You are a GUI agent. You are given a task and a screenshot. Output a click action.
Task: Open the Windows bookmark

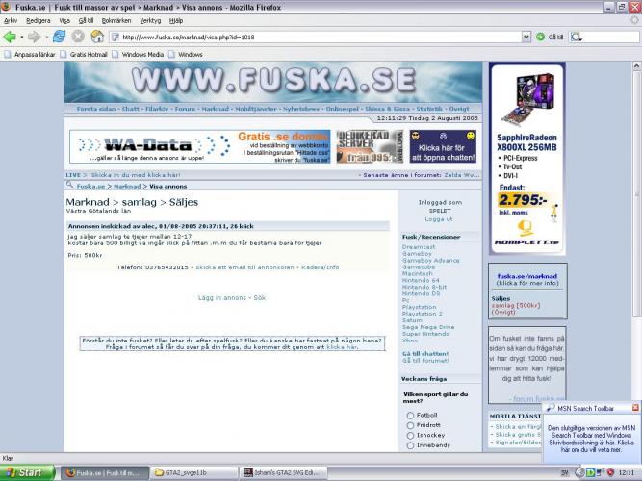click(186, 55)
